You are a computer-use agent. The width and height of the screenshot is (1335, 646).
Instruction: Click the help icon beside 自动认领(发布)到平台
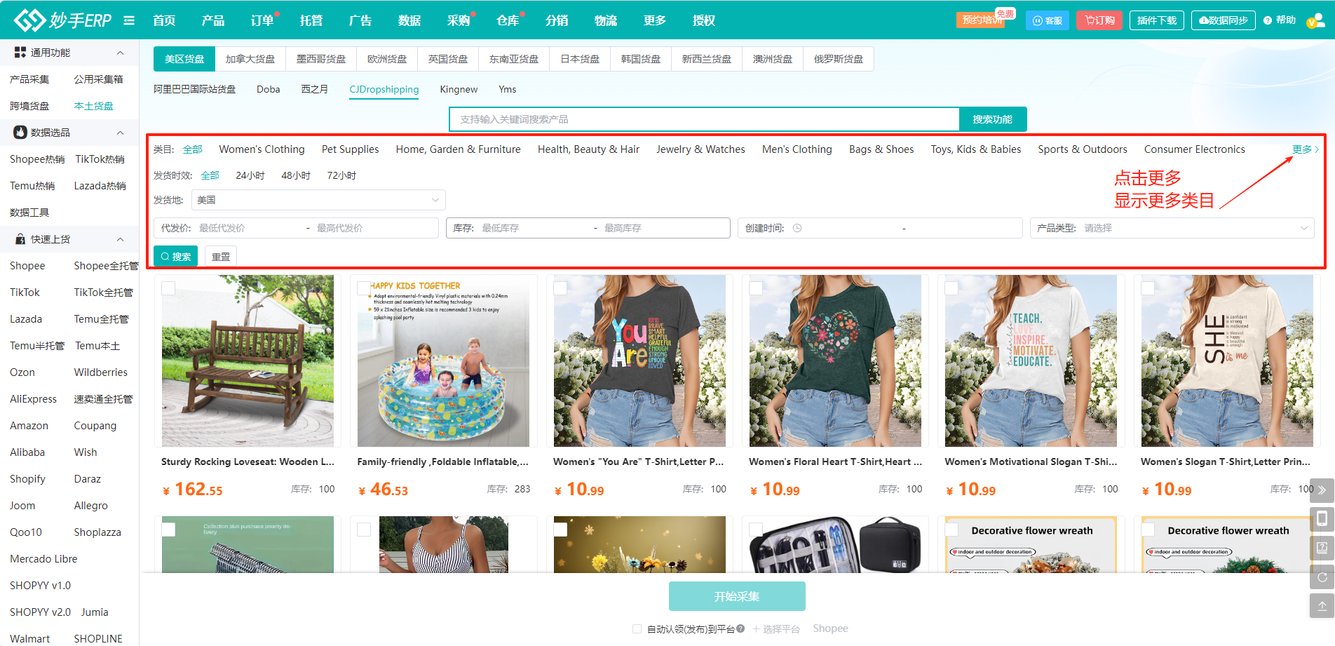[x=740, y=629]
